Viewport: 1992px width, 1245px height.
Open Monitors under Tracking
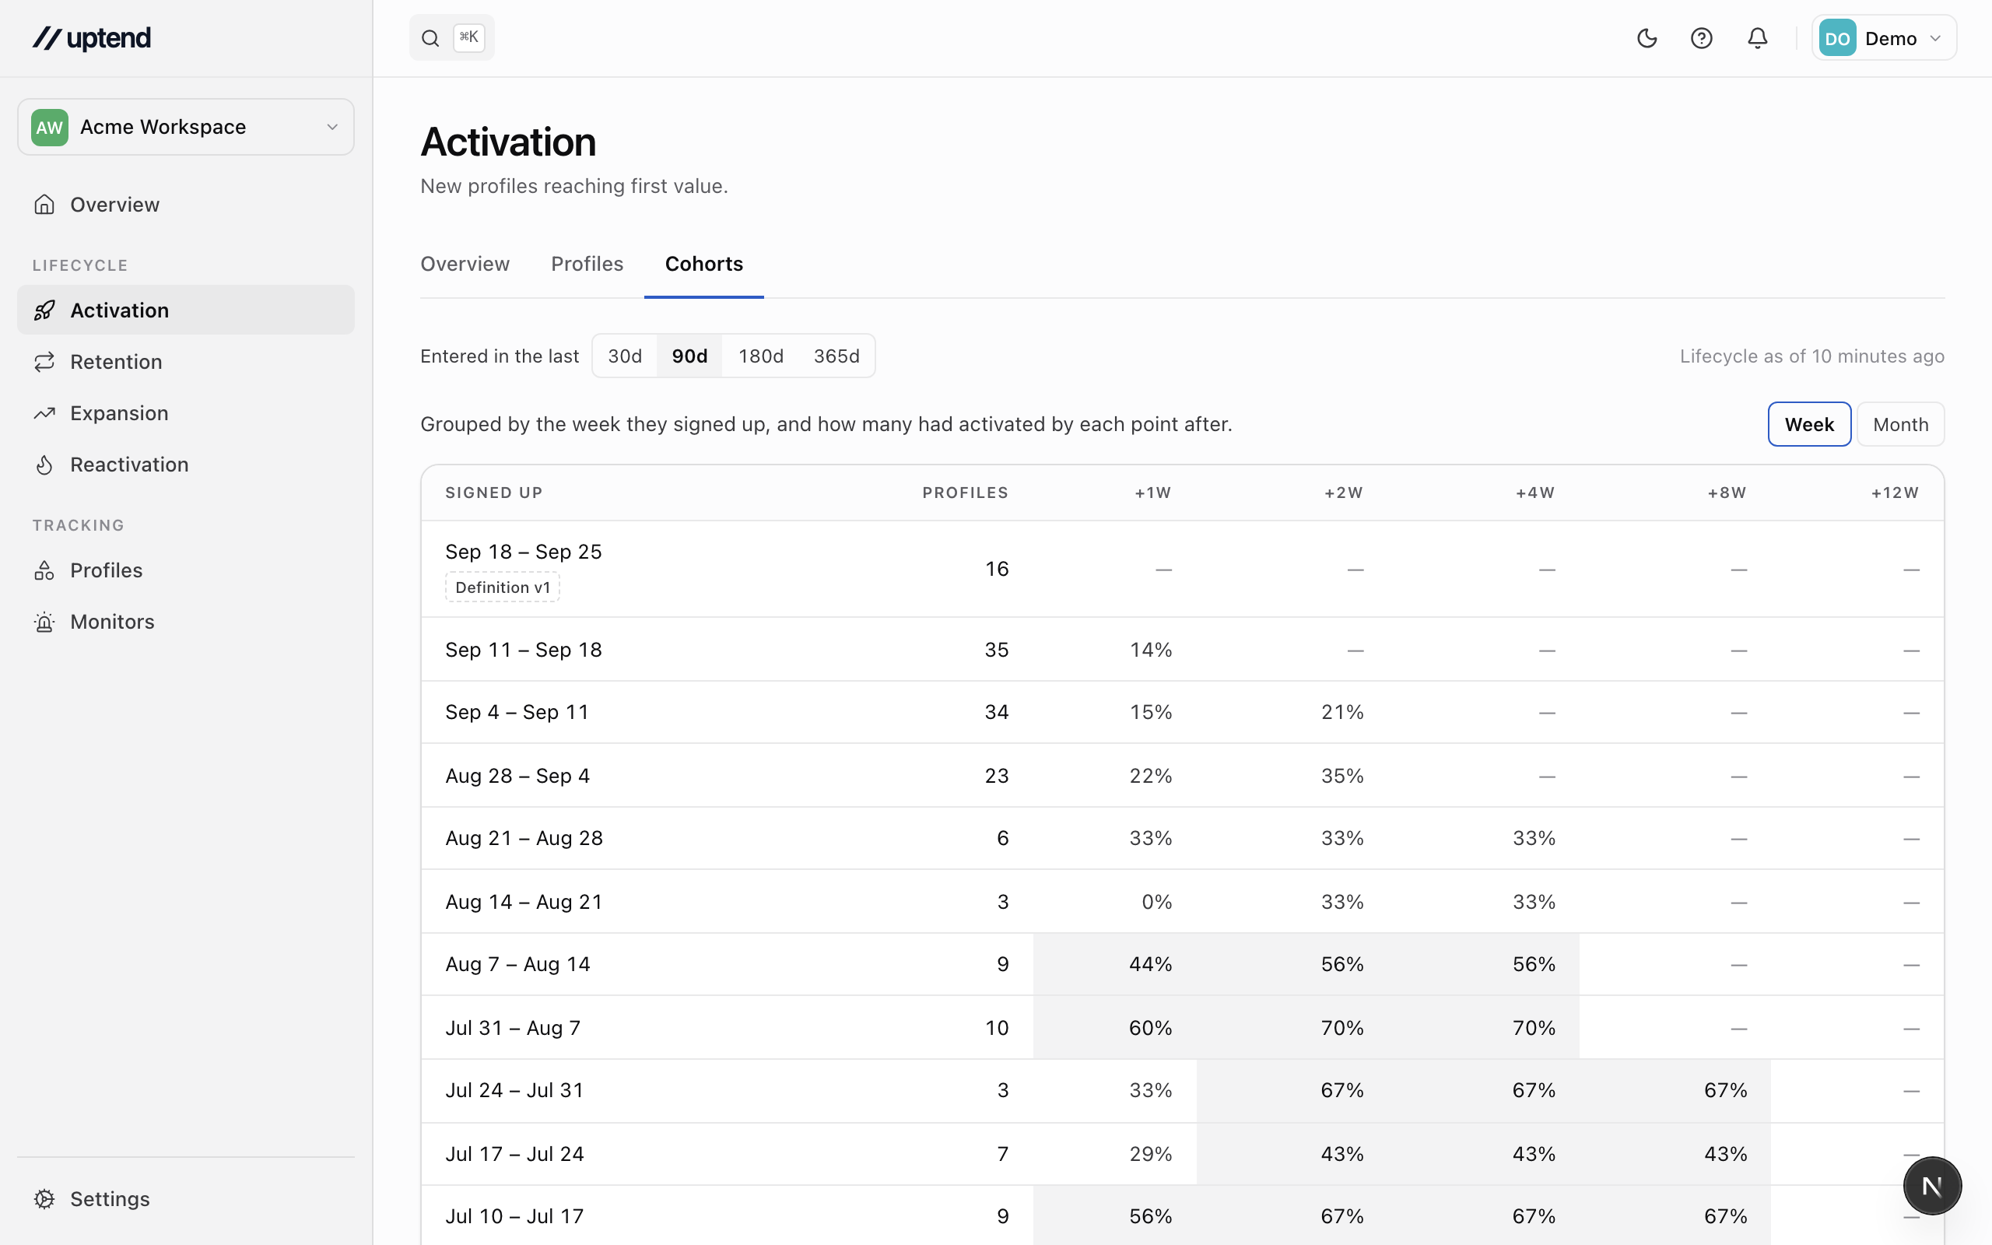[x=186, y=622]
